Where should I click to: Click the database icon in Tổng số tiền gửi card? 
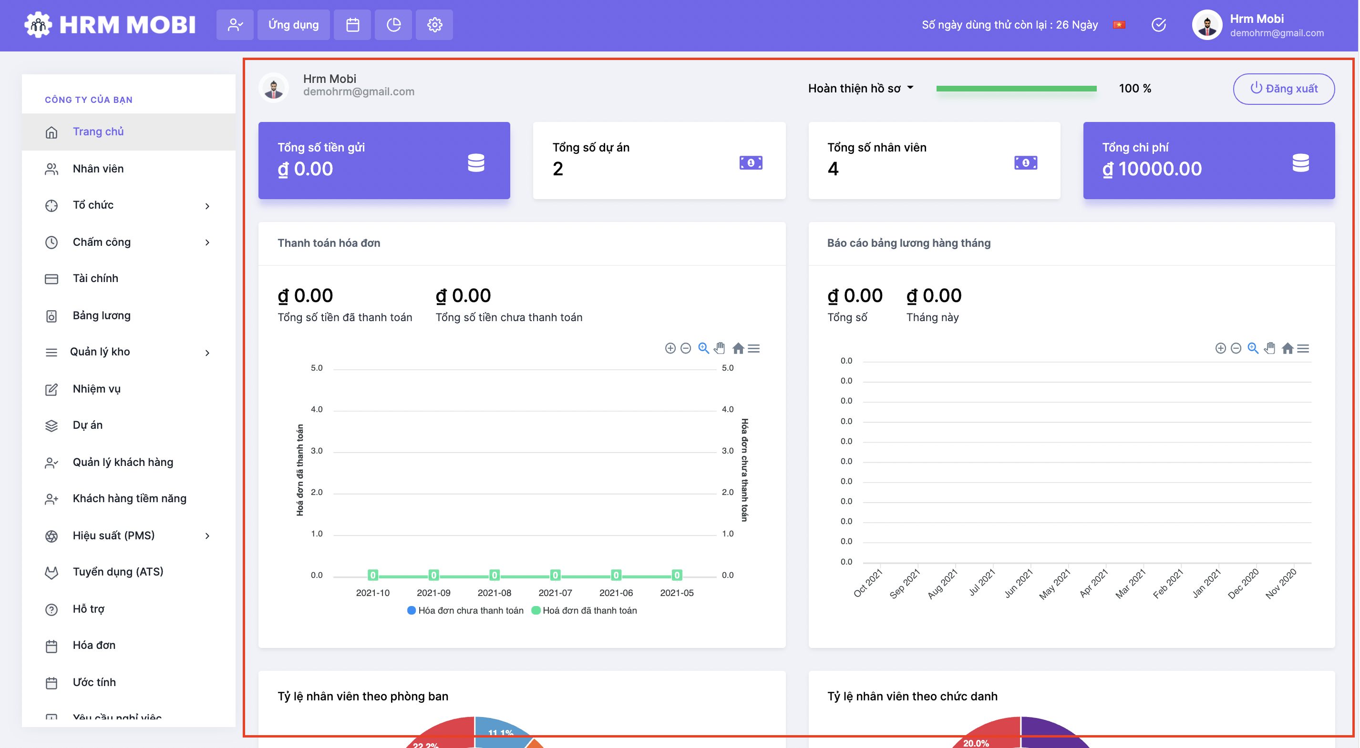coord(476,162)
